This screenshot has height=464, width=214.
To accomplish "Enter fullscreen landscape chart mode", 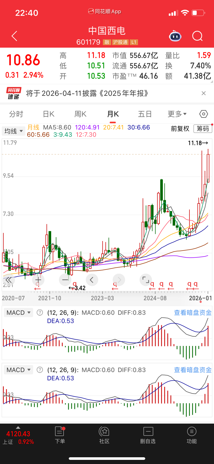I will [x=146, y=280].
